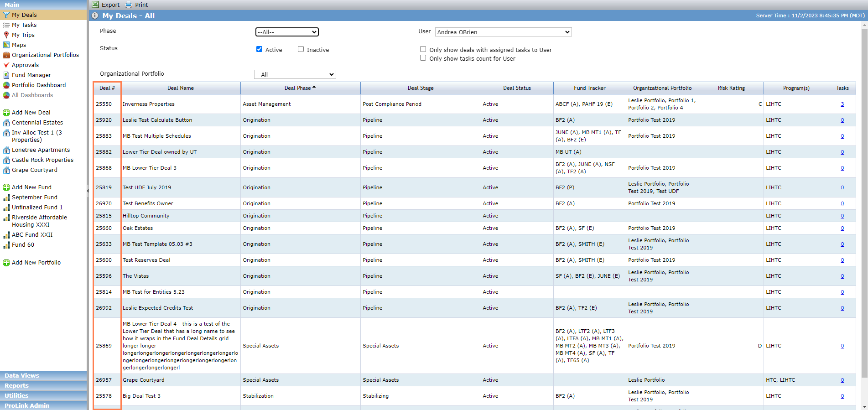Open My Trips pin icon

tap(6, 35)
